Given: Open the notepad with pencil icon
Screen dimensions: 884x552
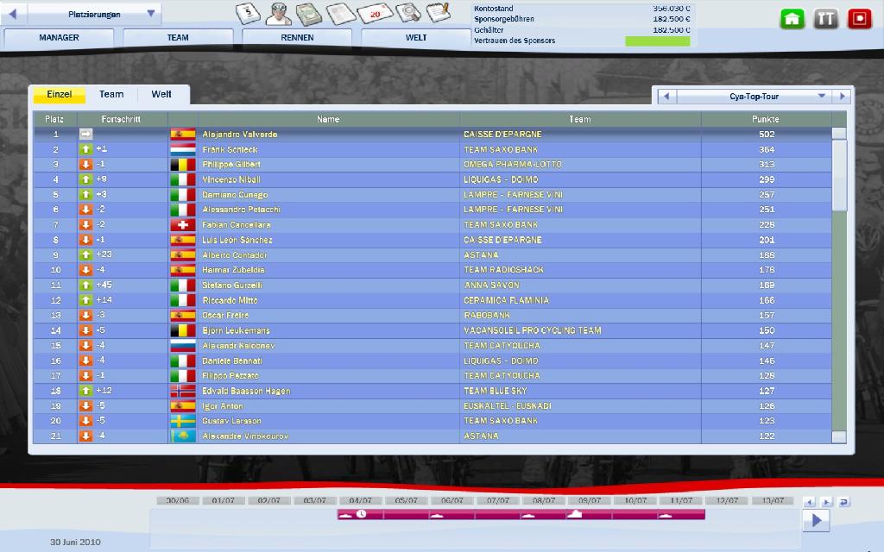Looking at the screenshot, I should [x=439, y=13].
